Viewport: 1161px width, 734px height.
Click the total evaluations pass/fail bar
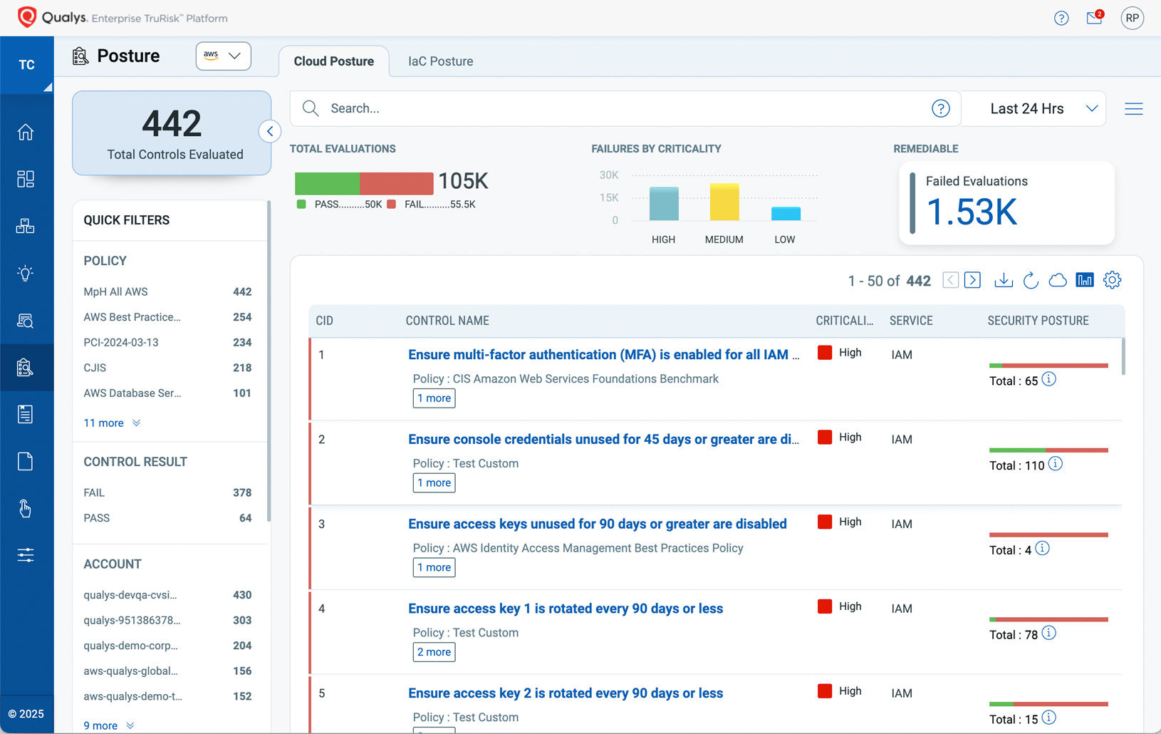click(364, 183)
